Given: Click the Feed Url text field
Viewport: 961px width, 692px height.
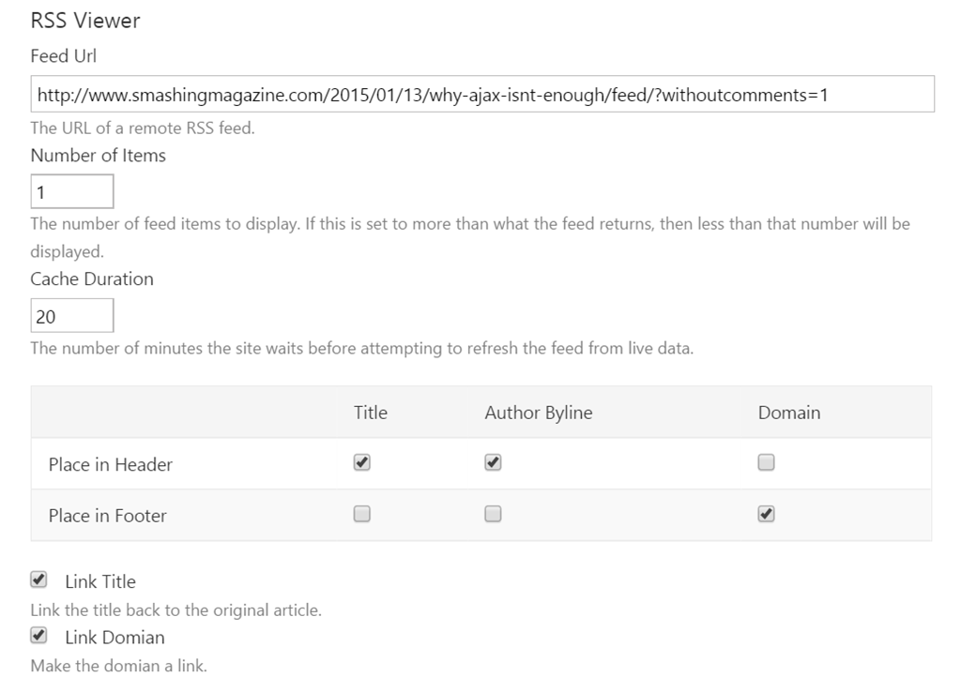Looking at the screenshot, I should tap(482, 95).
